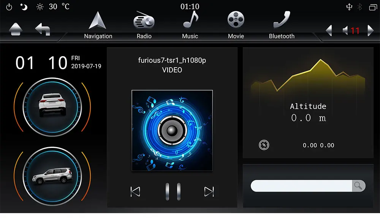Select the side-view SUV dial

click(x=52, y=176)
